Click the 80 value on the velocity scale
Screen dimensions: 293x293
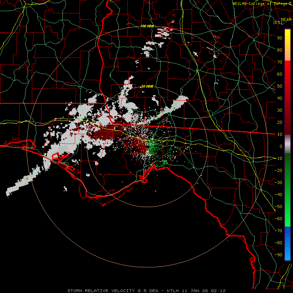pos(280,50)
